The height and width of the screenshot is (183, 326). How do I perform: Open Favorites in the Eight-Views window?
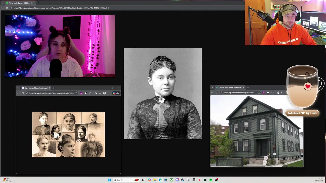point(100,93)
